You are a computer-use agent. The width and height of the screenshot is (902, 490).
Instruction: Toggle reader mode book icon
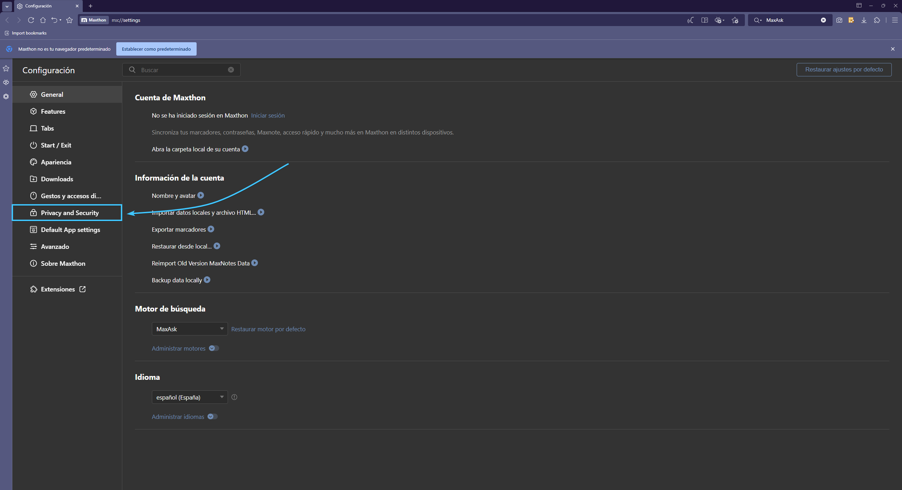(x=705, y=20)
